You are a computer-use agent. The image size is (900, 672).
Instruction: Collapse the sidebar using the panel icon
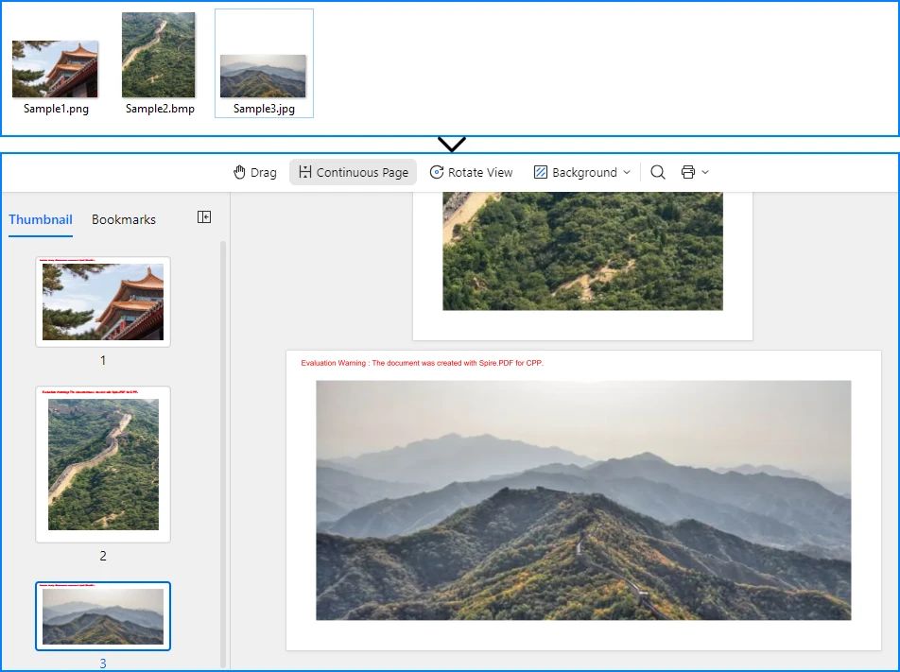point(203,216)
